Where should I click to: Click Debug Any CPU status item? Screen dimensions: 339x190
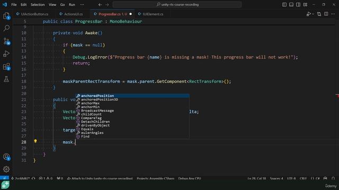click(x=190, y=178)
